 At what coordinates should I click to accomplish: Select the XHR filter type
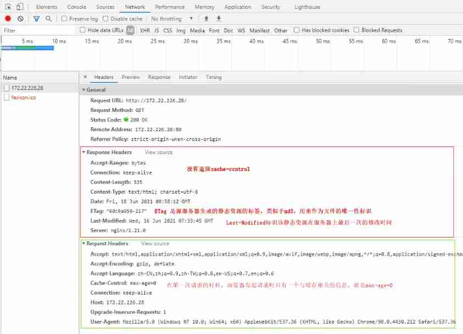coord(144,31)
